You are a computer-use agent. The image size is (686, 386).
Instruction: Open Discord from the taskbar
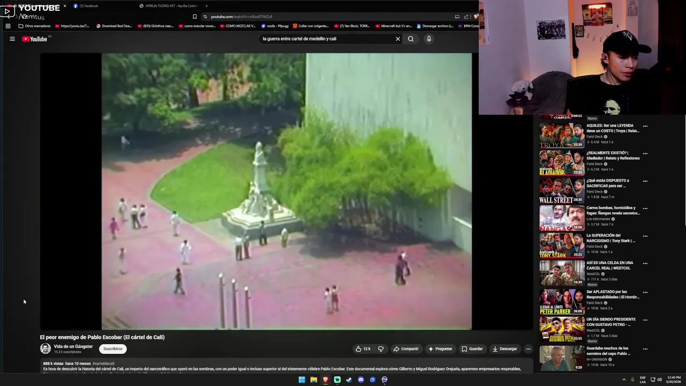coord(361,380)
